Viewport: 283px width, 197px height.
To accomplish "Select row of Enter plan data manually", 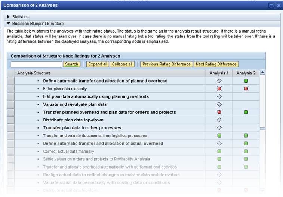I will 11,89.
